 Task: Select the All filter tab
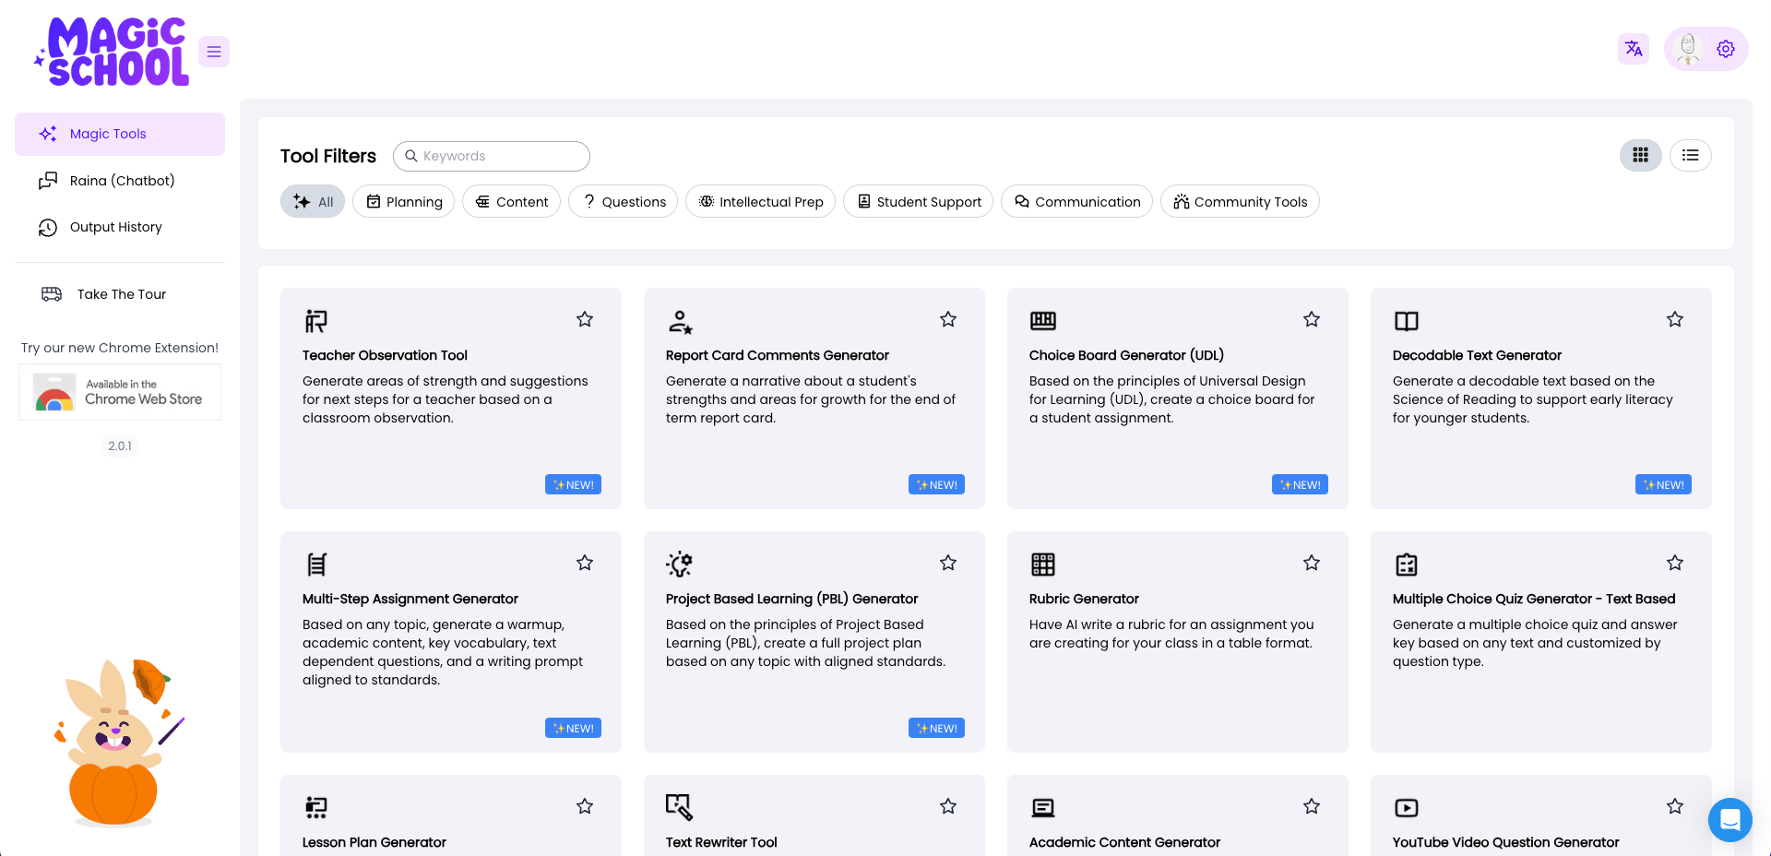point(313,202)
